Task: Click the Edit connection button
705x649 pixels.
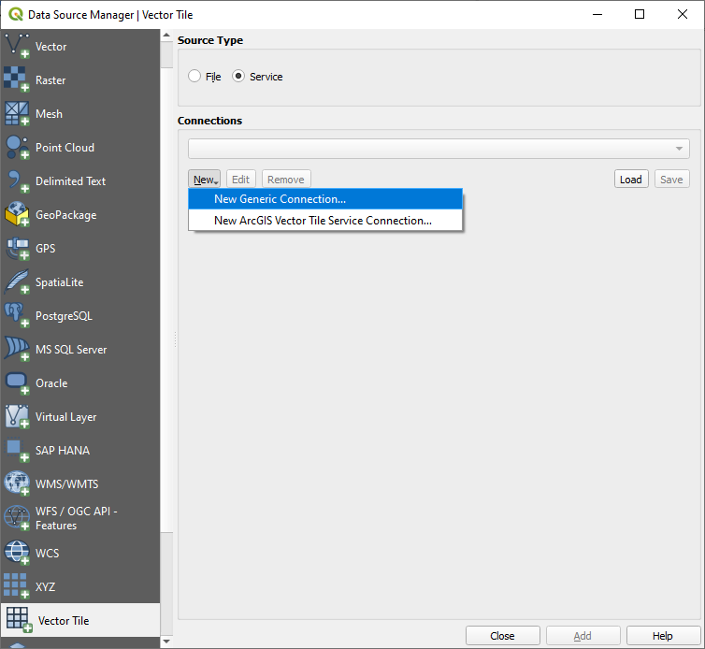Action: [x=241, y=179]
